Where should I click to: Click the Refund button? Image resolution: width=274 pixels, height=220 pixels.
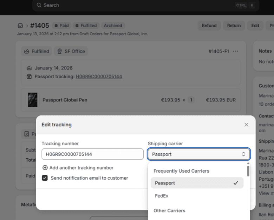tap(209, 26)
